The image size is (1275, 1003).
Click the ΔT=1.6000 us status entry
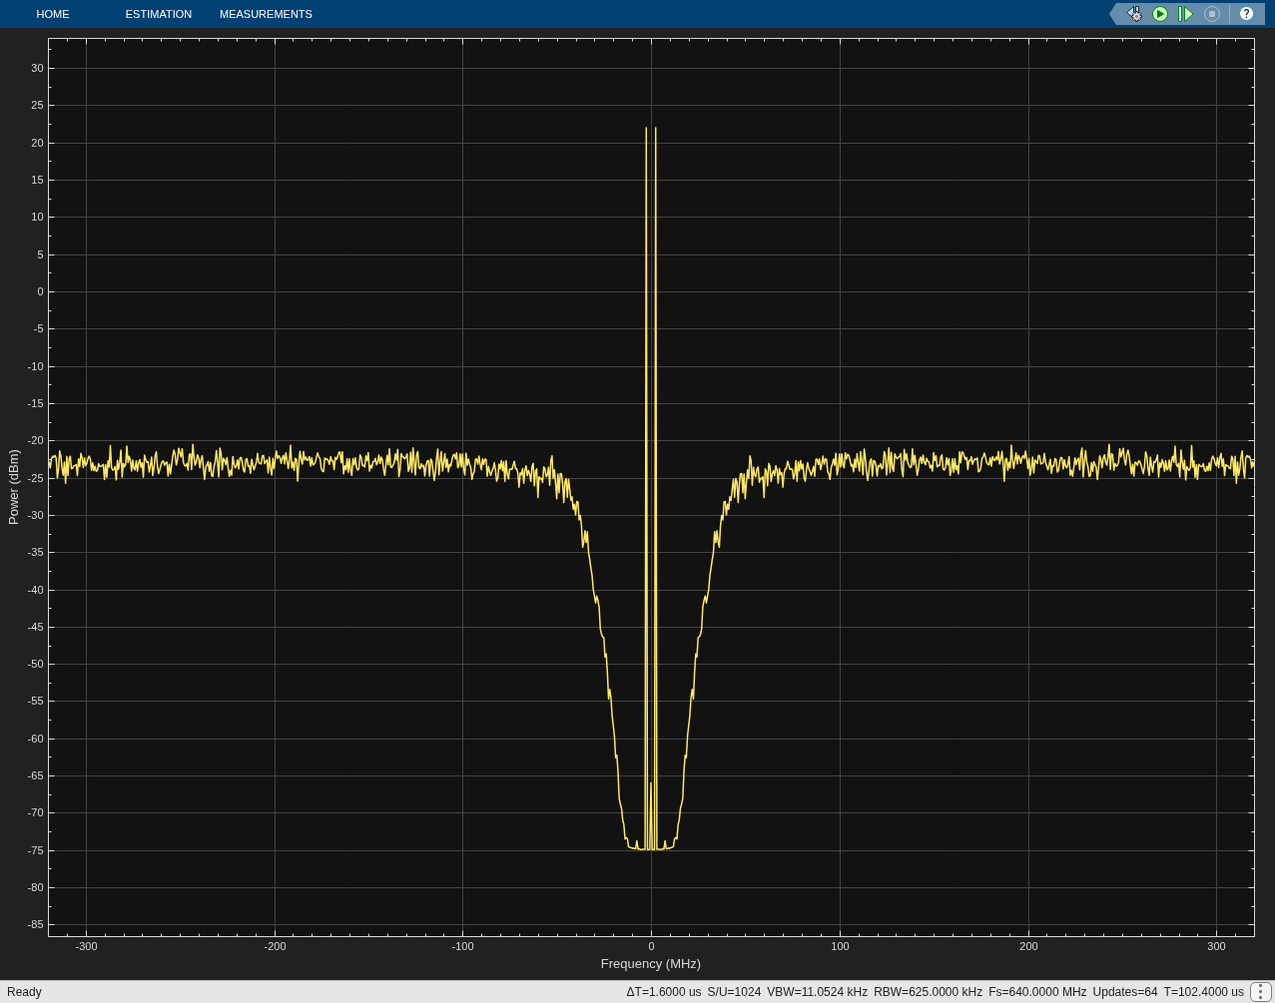pos(664,992)
